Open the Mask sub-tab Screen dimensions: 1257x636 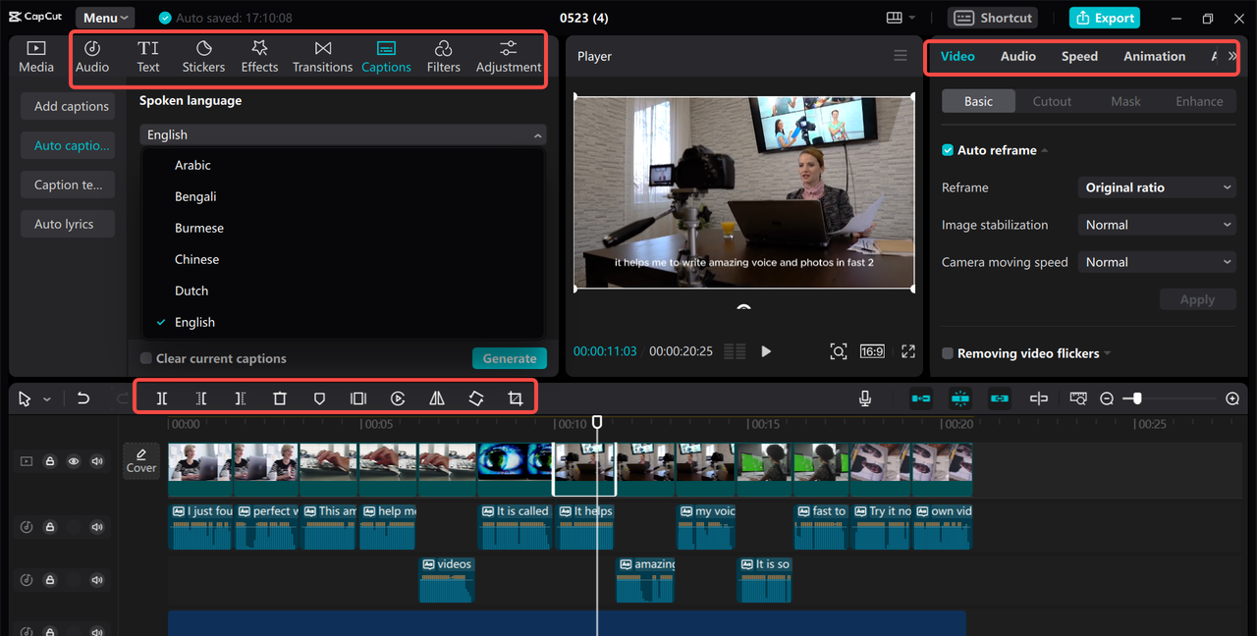(1125, 101)
